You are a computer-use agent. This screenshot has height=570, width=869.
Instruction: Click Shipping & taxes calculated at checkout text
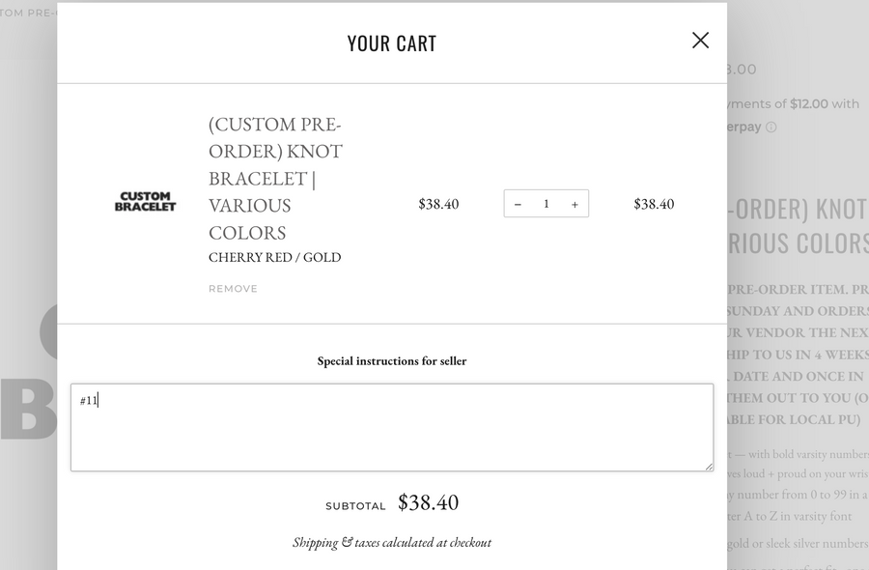tap(391, 543)
